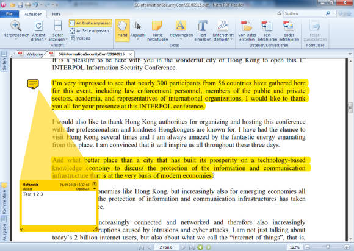The width and height of the screenshot is (354, 251).
Task: Open Unterschrift stempeln dropdown arrow
Action: [231, 40]
